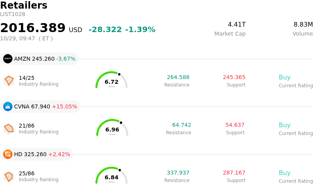Open the AMZN 245.260 ticker pill
The height and width of the screenshot is (191, 313).
tap(40, 59)
